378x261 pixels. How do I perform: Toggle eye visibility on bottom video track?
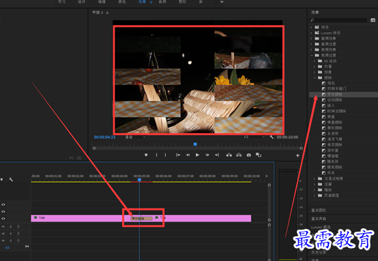(3, 219)
